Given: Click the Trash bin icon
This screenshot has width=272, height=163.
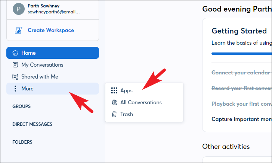Looking at the screenshot, I should (114, 114).
